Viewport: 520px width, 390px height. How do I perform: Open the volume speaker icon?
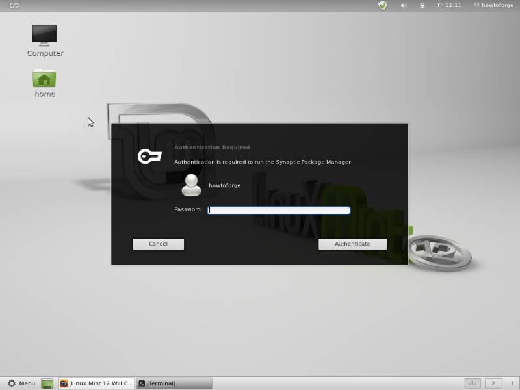pyautogui.click(x=403, y=6)
